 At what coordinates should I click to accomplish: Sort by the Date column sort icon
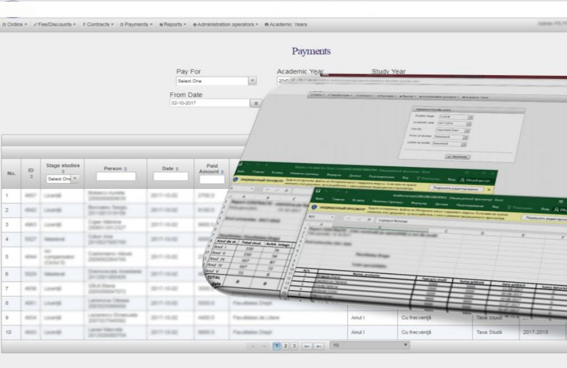point(177,169)
